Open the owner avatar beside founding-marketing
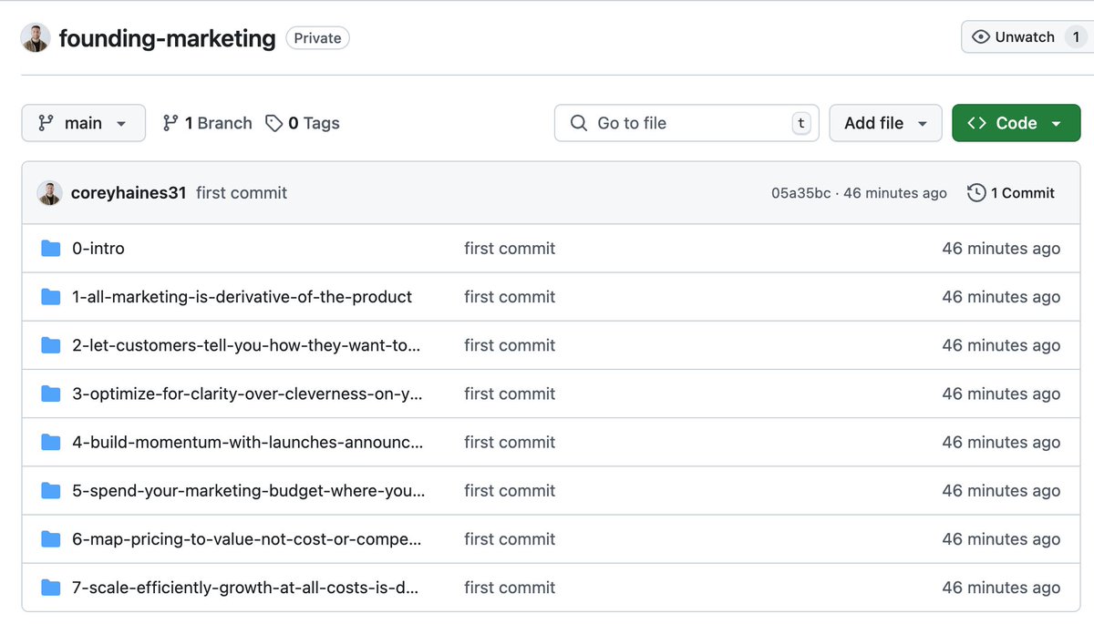 click(36, 37)
